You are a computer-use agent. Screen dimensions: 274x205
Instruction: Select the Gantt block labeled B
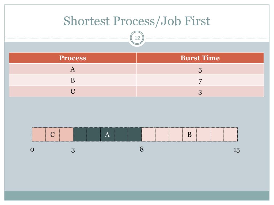(x=189, y=135)
